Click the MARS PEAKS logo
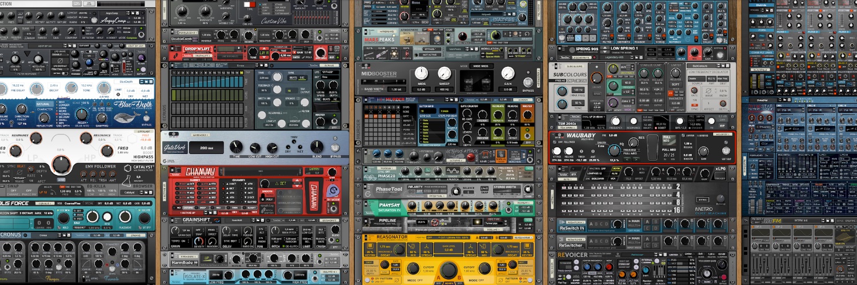 pos(378,40)
